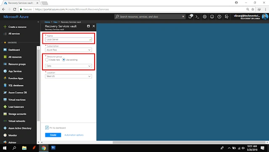
Task: Bookmark this page star icon
Action: point(253,9)
